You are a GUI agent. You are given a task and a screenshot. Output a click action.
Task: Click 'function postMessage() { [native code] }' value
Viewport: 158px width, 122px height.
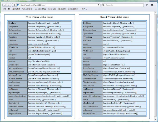pos(49,82)
